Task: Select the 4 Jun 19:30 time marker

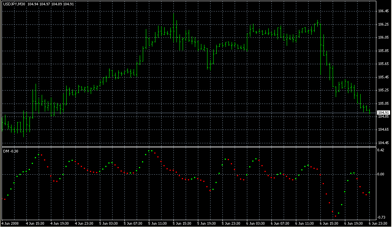Action: (60, 223)
